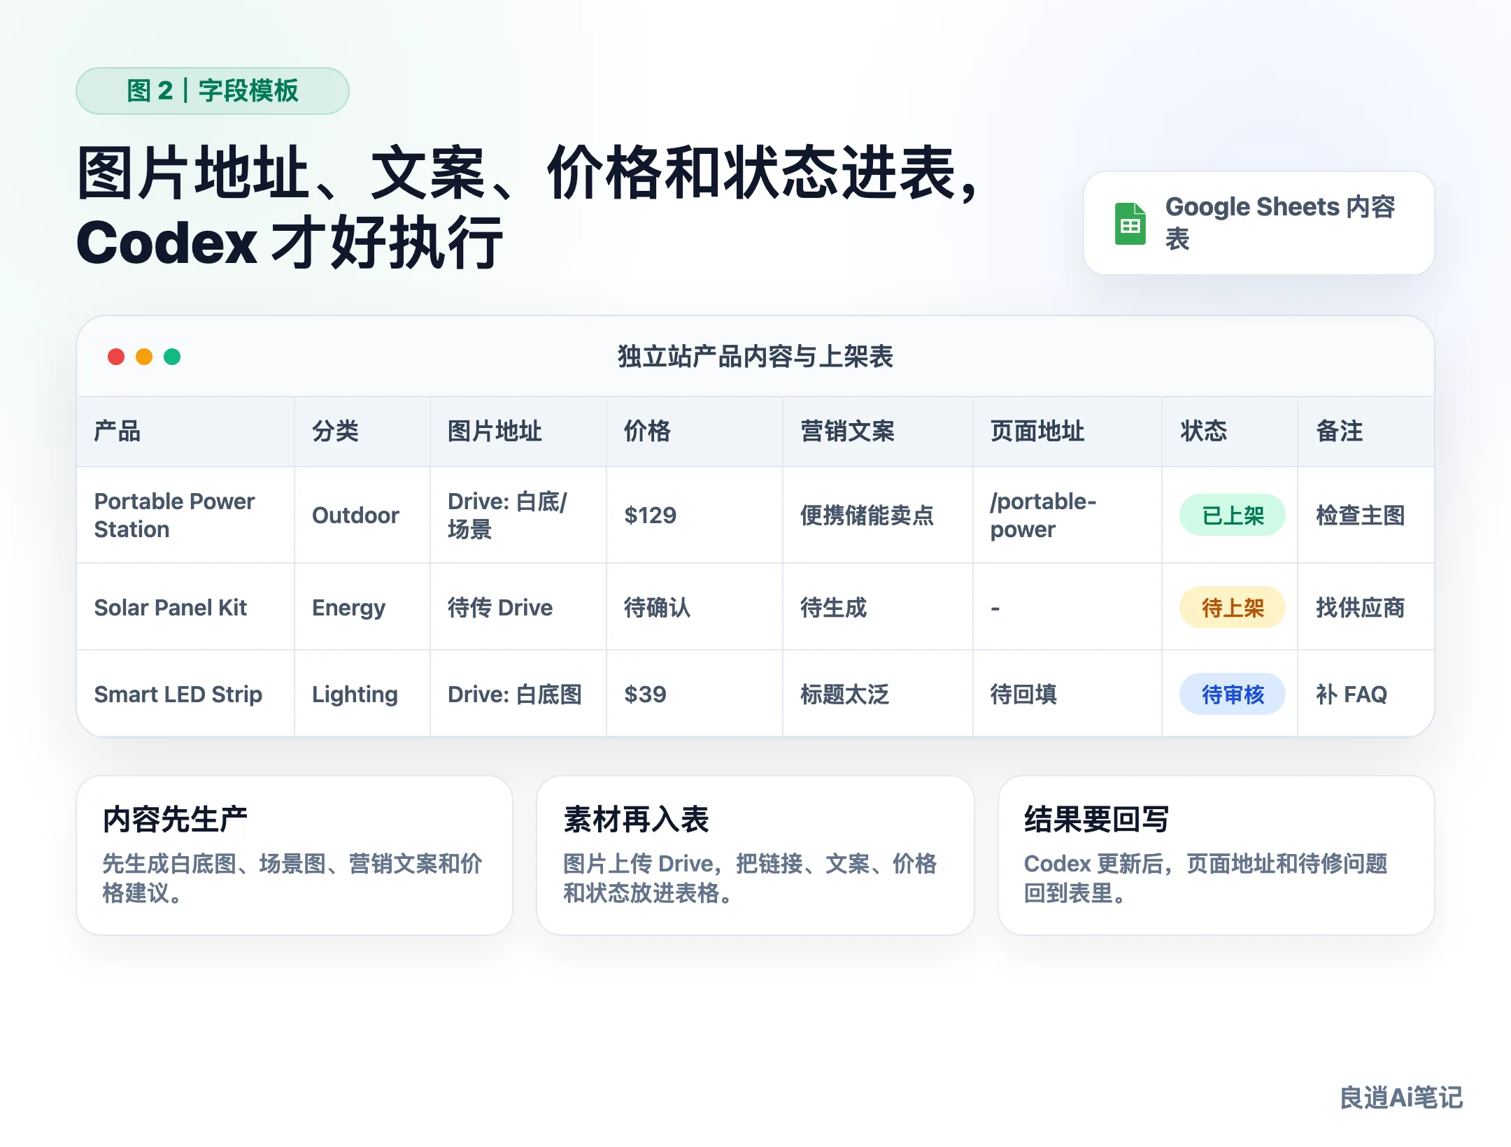Click the 独立站产品内容与上架表 window title
The width and height of the screenshot is (1511, 1147).
[755, 357]
